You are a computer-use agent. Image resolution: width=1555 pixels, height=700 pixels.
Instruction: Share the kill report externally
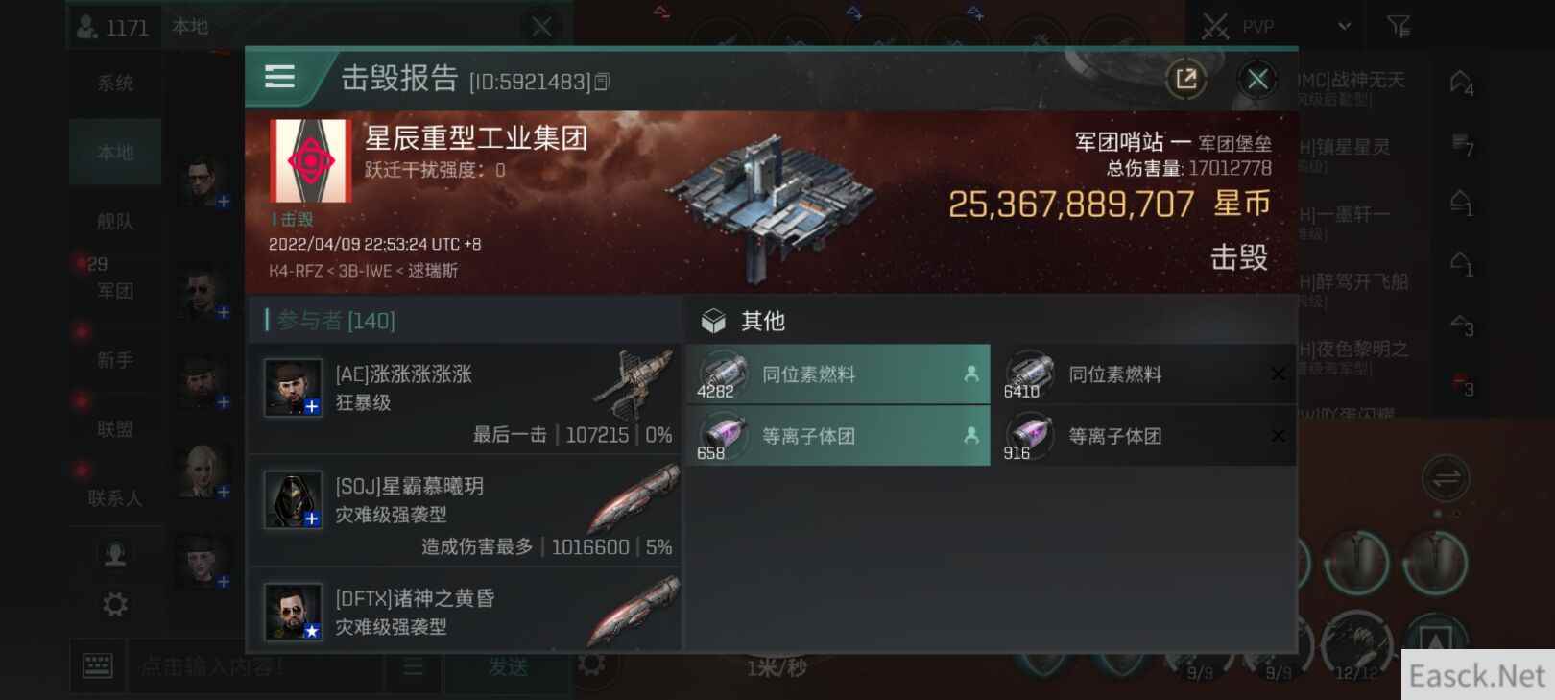point(1186,79)
